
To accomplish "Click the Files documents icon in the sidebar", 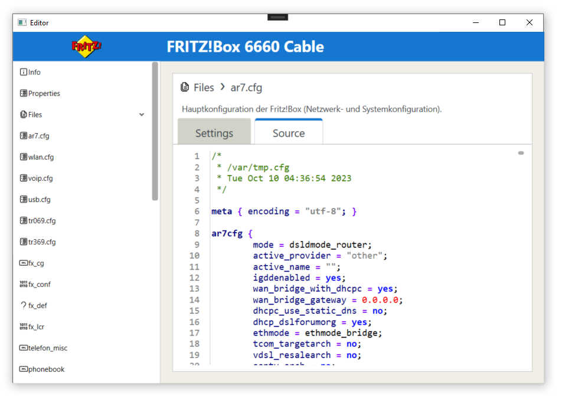I will (23, 114).
